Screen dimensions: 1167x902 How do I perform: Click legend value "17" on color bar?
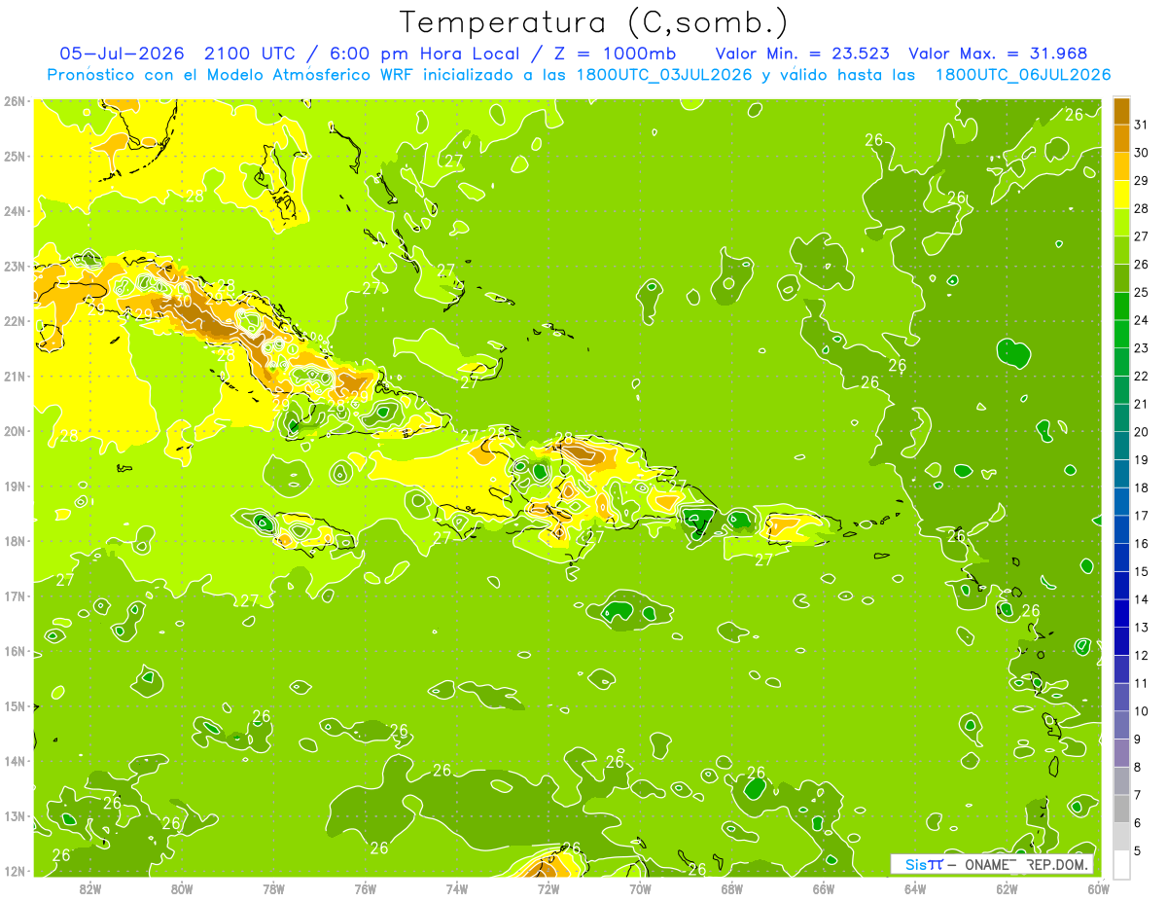(1142, 516)
